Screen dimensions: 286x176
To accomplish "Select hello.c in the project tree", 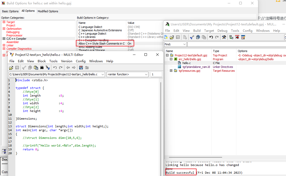I will tap(186, 63).
